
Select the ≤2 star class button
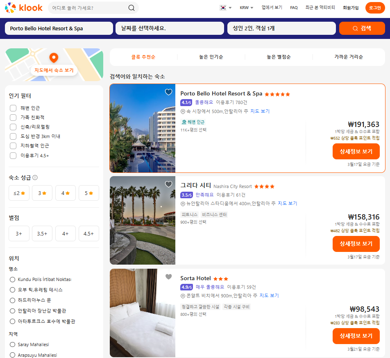19,193
